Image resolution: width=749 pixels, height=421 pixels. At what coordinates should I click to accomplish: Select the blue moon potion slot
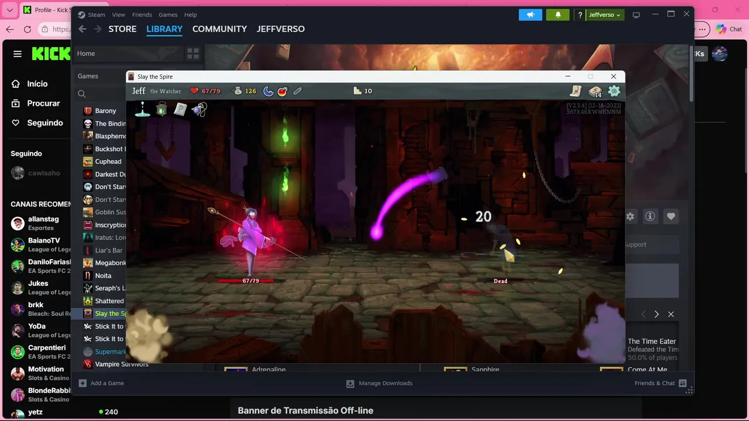268,91
